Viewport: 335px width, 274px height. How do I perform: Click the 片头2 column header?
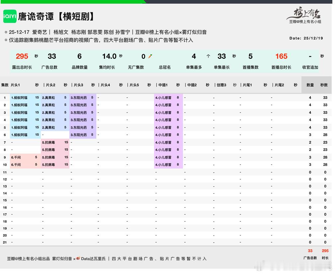[51, 85]
